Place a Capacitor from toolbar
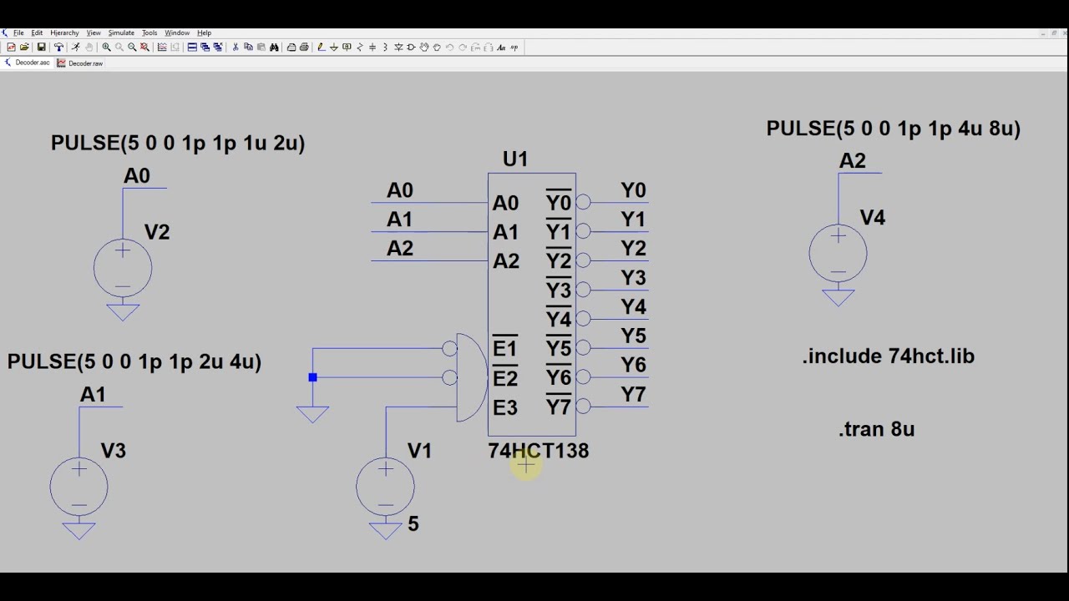Viewport: 1069px width, 601px height. pyautogui.click(x=372, y=48)
